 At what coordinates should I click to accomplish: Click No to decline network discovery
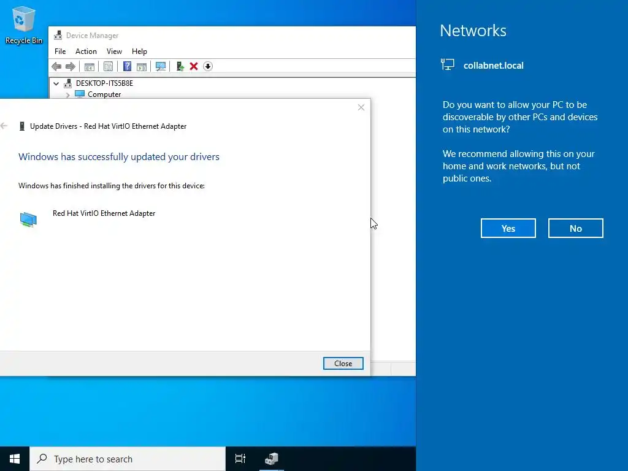(575, 228)
